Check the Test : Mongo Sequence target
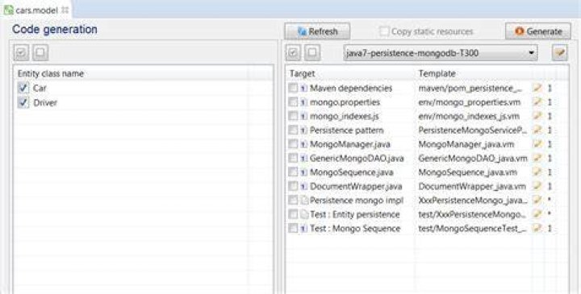Screen dimensions: 581x294 click(x=293, y=229)
